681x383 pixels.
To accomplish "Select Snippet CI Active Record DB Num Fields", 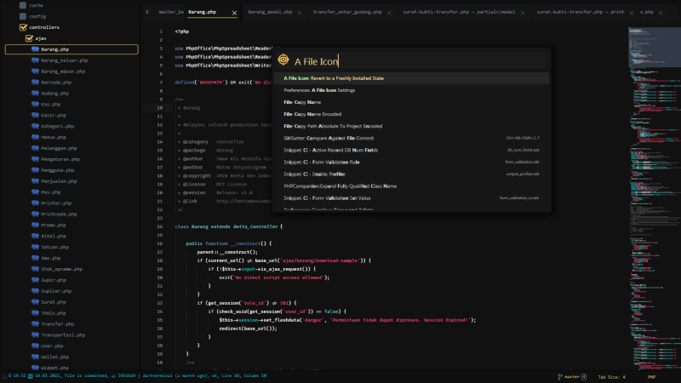I will 411,151.
